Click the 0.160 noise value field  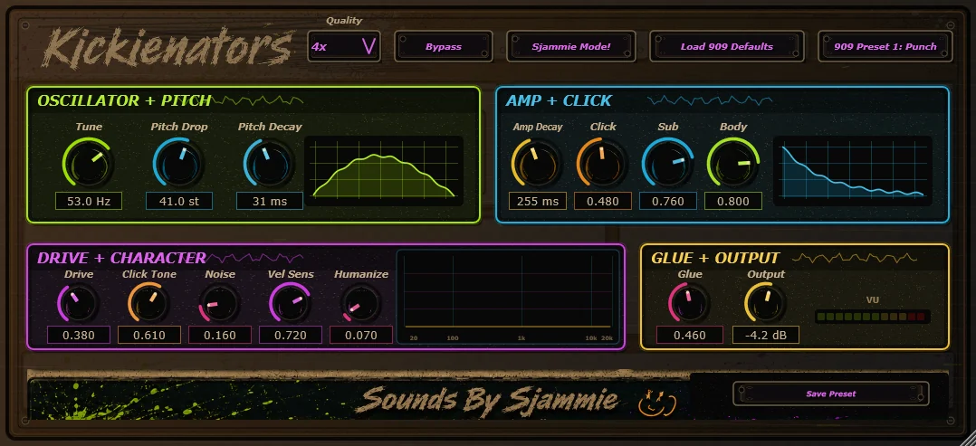pyautogui.click(x=220, y=336)
